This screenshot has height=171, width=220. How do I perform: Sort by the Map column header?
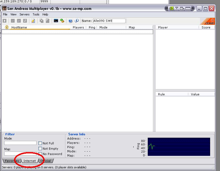140,27
